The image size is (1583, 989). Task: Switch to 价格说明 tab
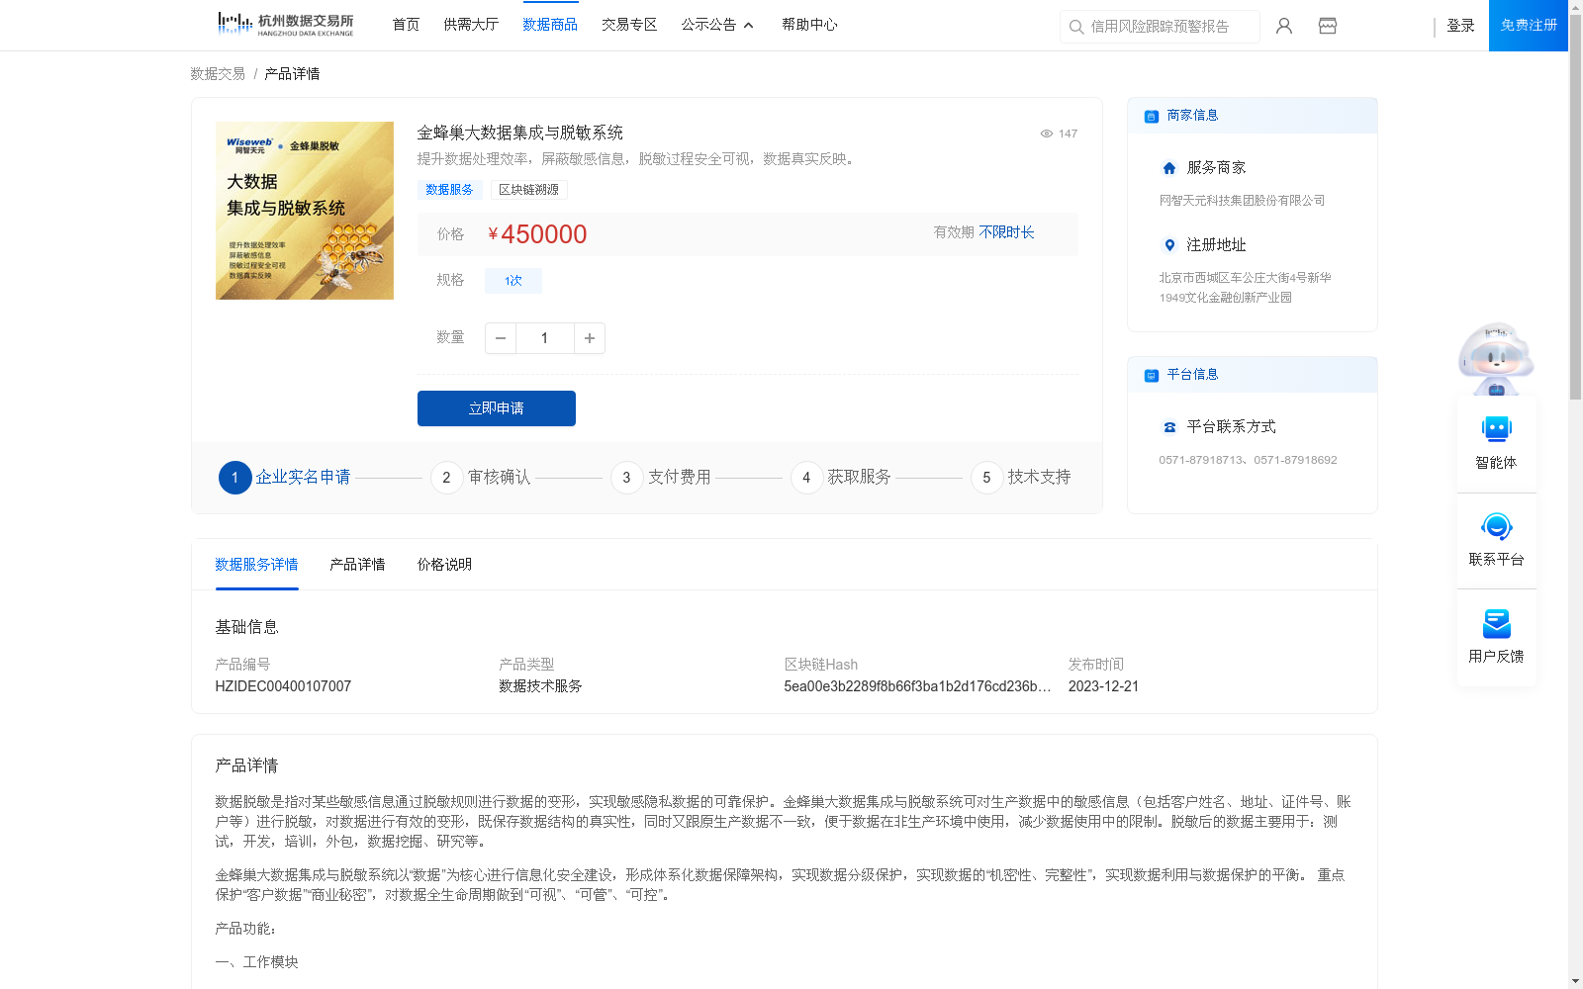(x=444, y=565)
